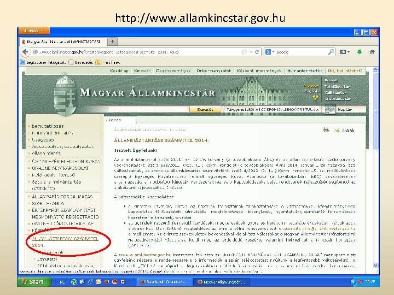Send the page by email icon
This screenshot has width=394, height=295.
tap(337, 130)
